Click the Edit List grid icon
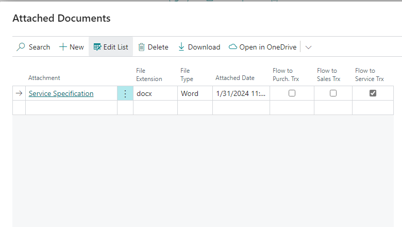 point(97,47)
